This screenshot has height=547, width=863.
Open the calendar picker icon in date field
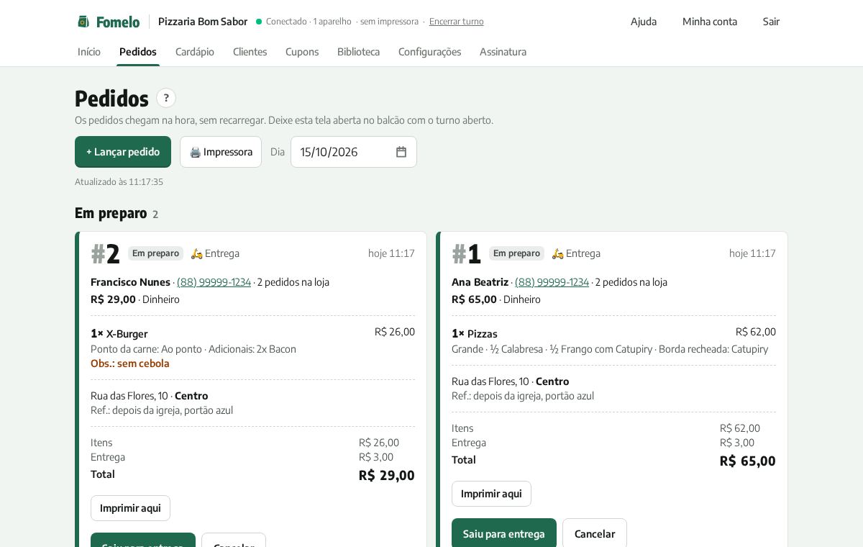401,152
